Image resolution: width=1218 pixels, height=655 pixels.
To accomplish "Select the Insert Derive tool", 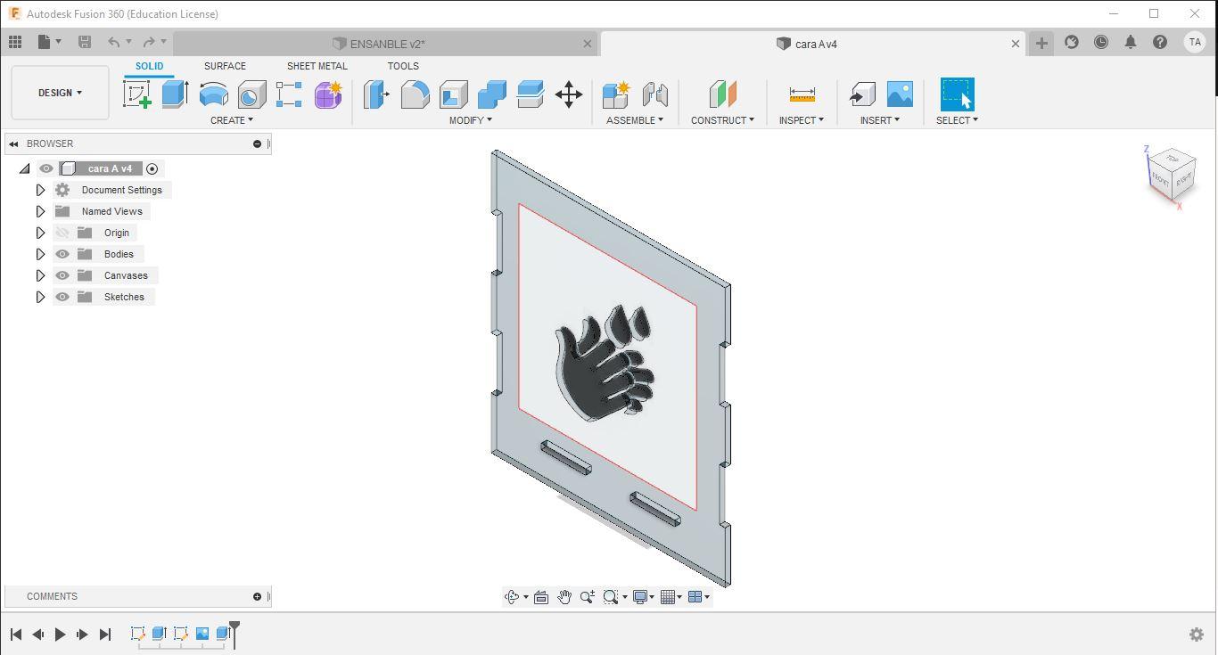I will point(861,94).
